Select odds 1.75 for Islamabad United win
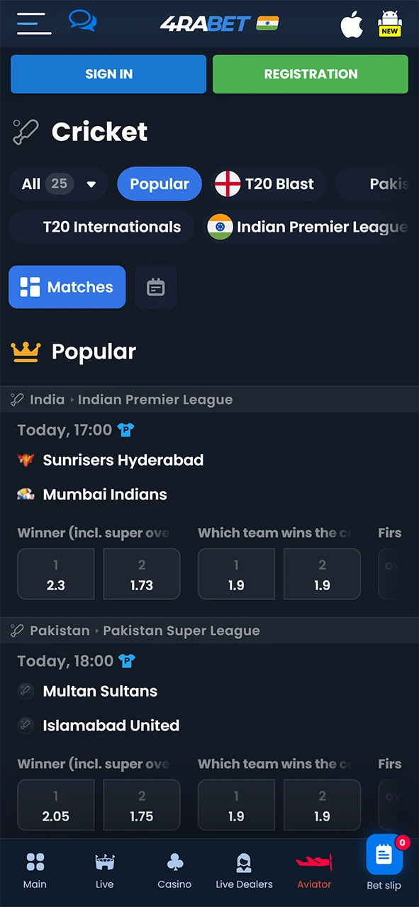This screenshot has height=907, width=419. 141,805
